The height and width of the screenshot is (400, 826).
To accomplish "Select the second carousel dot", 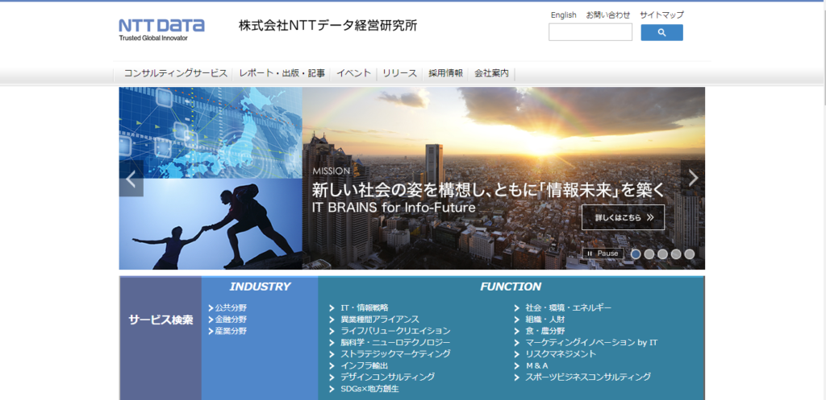I will pyautogui.click(x=649, y=254).
